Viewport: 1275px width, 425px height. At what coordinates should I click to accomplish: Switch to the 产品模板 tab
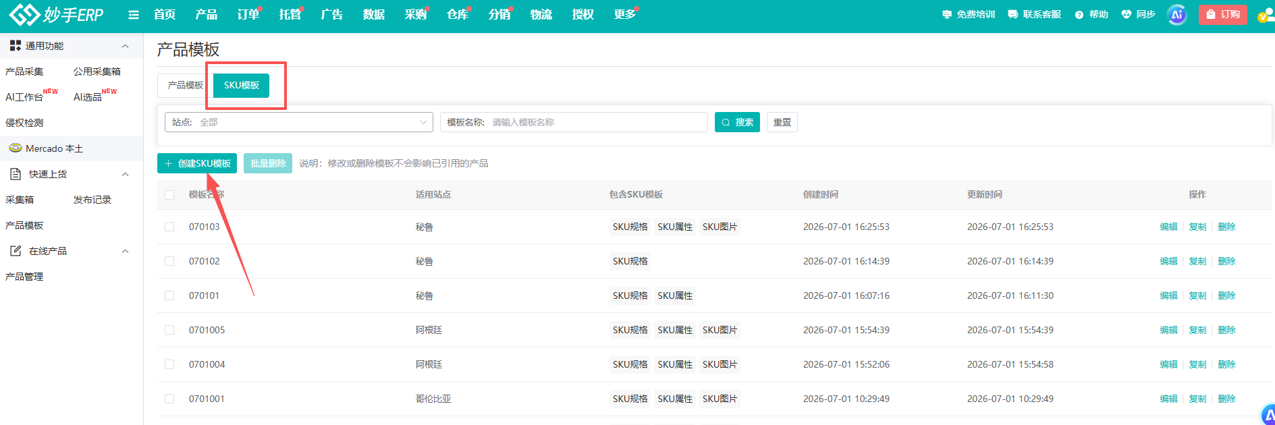point(185,85)
